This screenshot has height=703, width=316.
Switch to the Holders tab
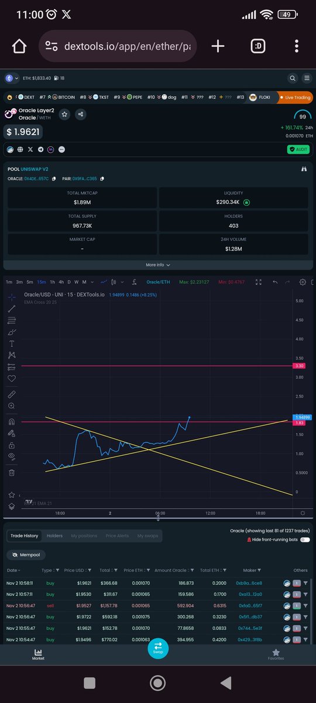coord(54,535)
